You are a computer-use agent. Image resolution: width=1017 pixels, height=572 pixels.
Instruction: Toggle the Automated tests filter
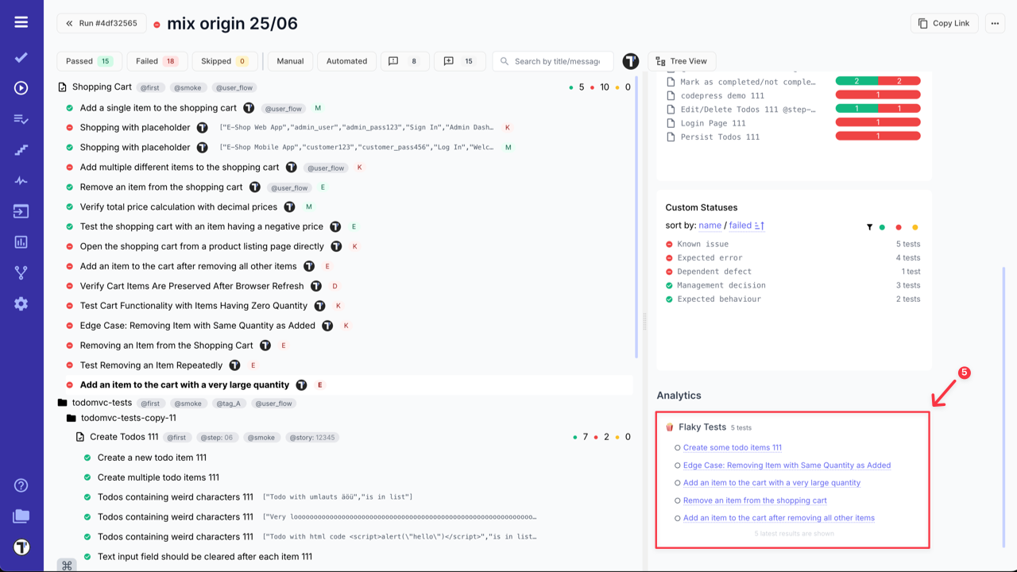pyautogui.click(x=346, y=60)
